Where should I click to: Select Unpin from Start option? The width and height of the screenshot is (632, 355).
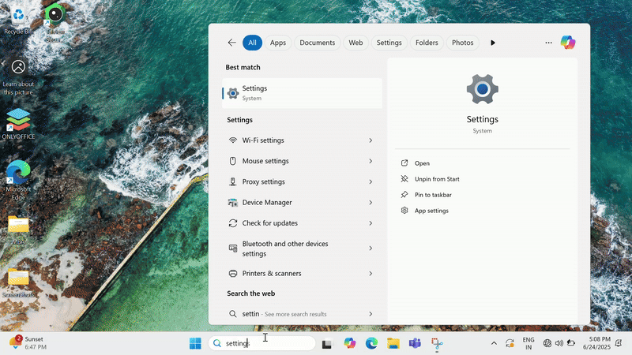(437, 179)
